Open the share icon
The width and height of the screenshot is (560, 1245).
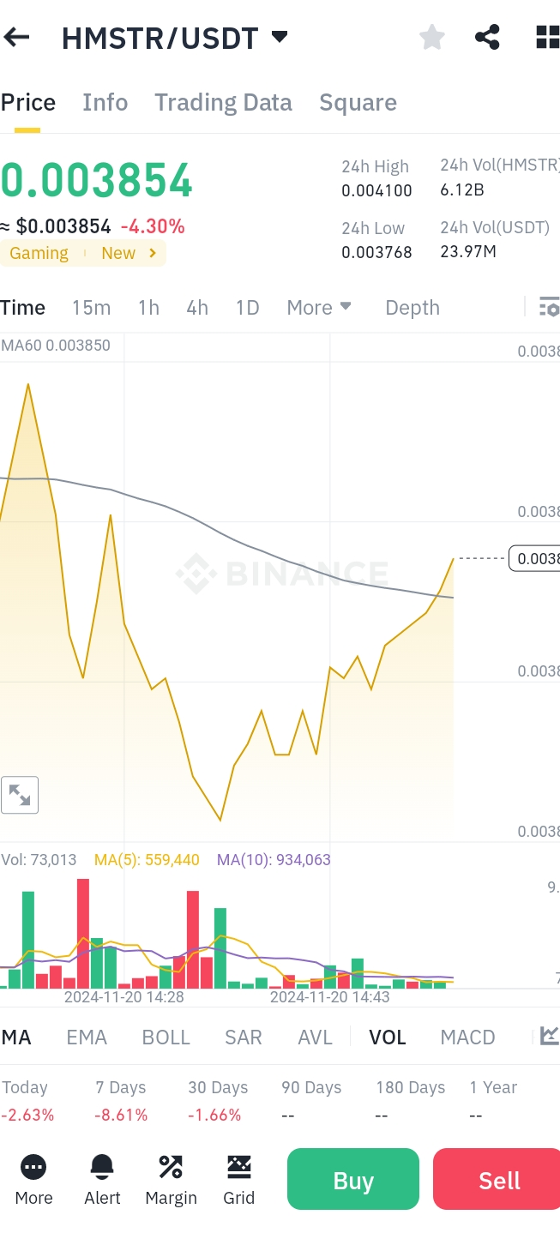tap(487, 37)
